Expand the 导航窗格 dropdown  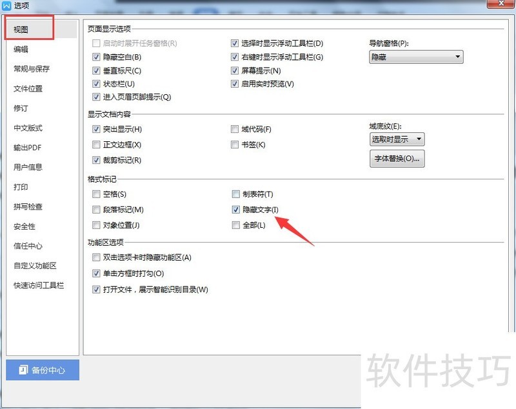click(416, 57)
